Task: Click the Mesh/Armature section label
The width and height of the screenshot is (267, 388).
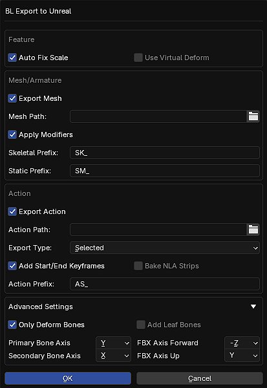Action: [x=35, y=80]
